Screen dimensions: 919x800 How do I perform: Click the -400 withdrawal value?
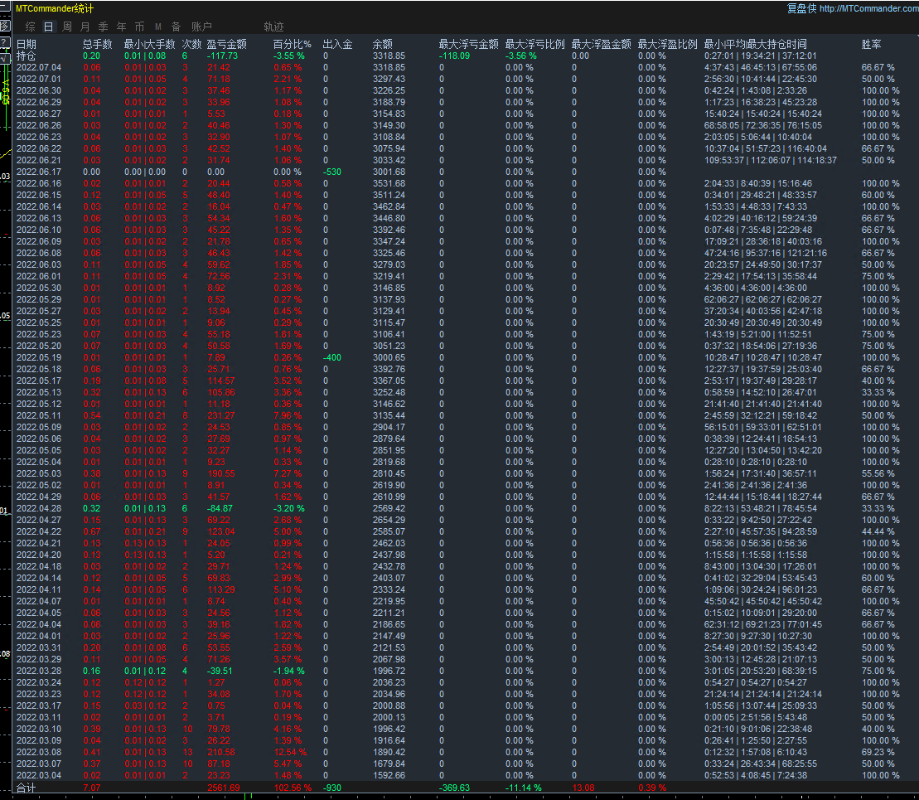331,358
